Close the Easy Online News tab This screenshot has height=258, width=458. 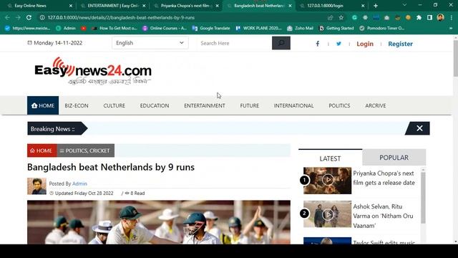[71, 6]
